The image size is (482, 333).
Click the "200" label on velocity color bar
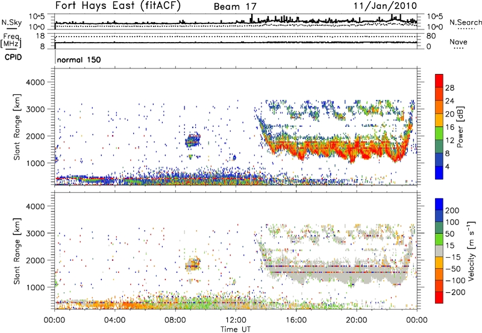(x=452, y=210)
